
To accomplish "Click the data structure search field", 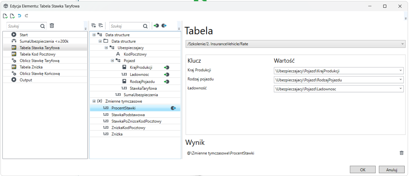I will [126, 26].
